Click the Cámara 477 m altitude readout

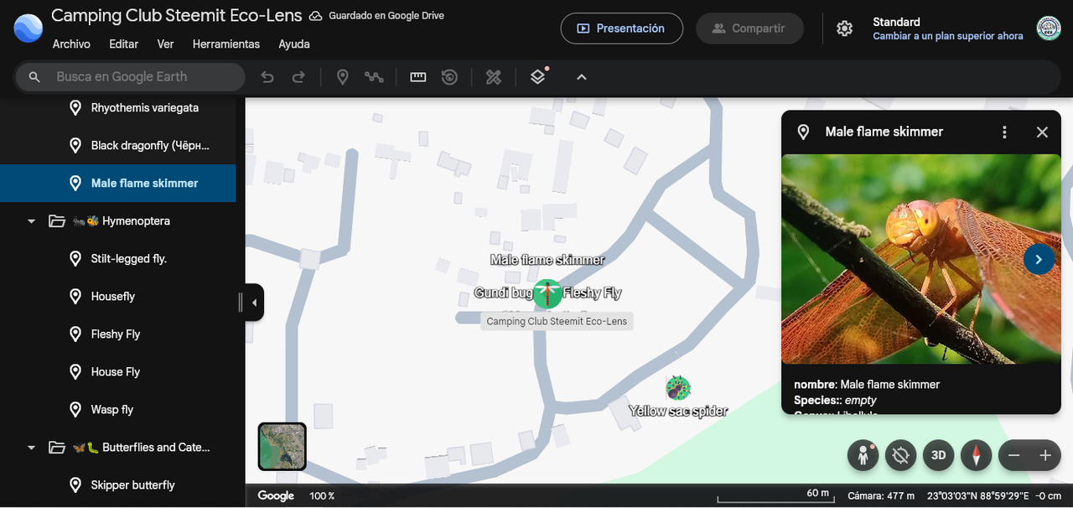(881, 495)
